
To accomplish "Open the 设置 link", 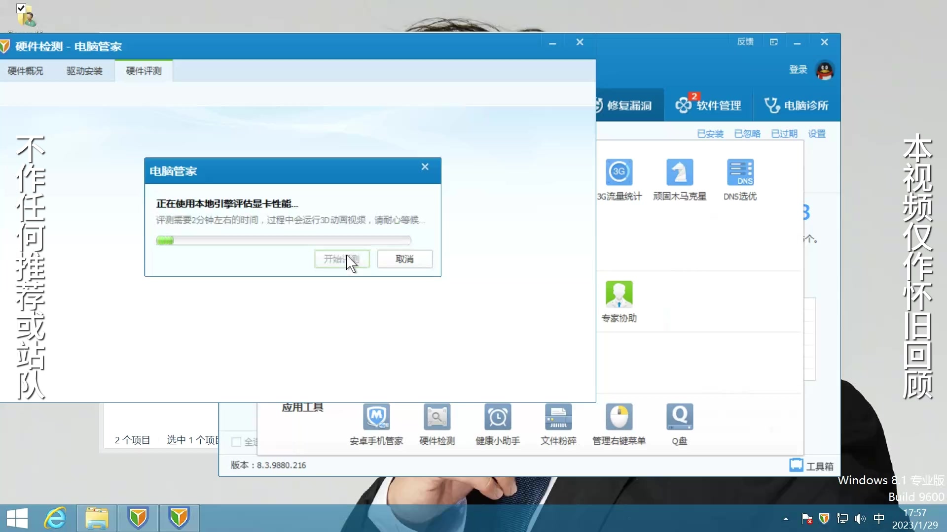I will (817, 134).
